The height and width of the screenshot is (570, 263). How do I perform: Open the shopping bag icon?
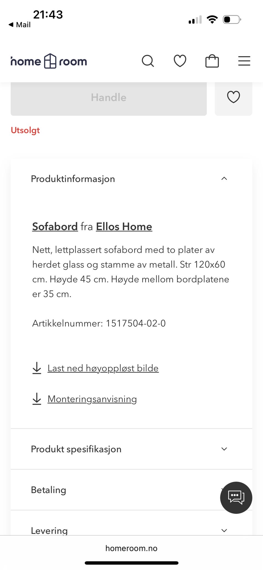pos(212,61)
